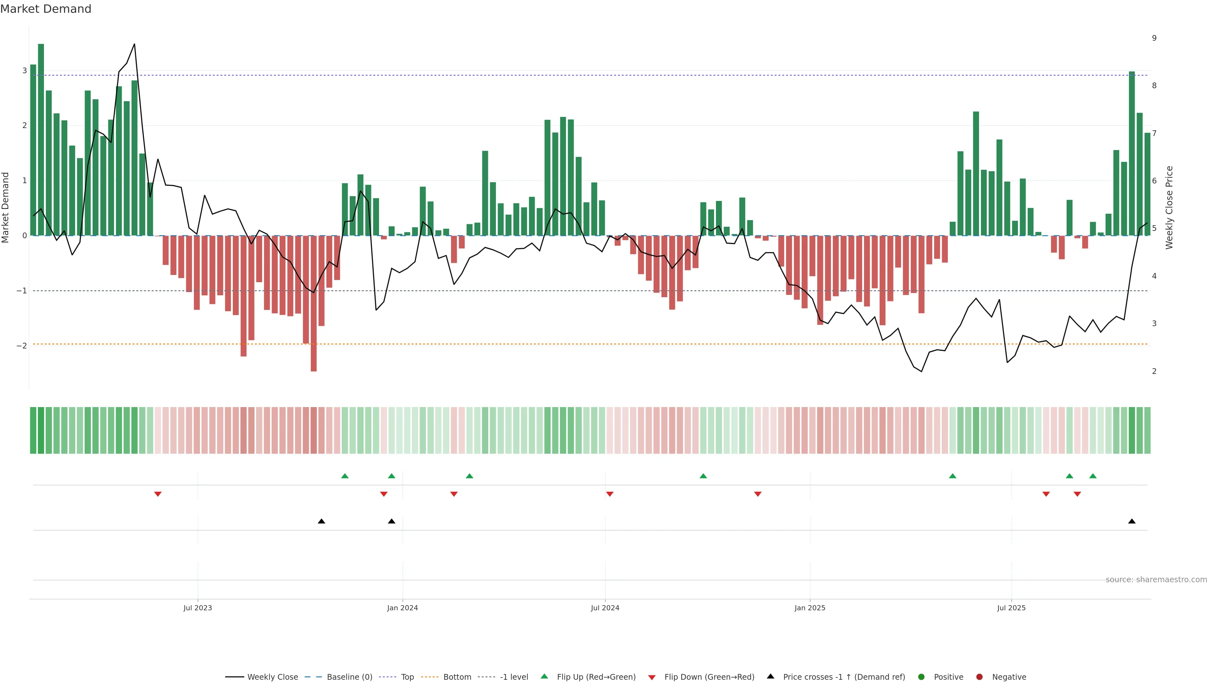Click the red Flip Down triangle legend icon
This screenshot has width=1223, height=688.
click(x=652, y=677)
